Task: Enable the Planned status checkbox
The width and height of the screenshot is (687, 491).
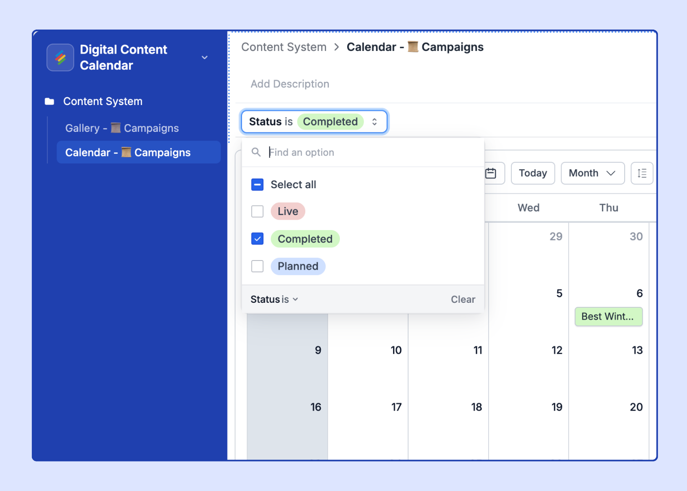Action: 258,266
